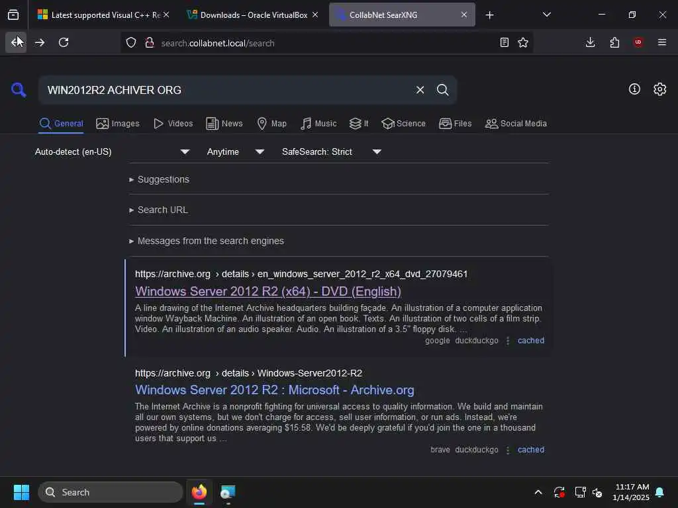Click the sync status tray icon

pos(559,492)
